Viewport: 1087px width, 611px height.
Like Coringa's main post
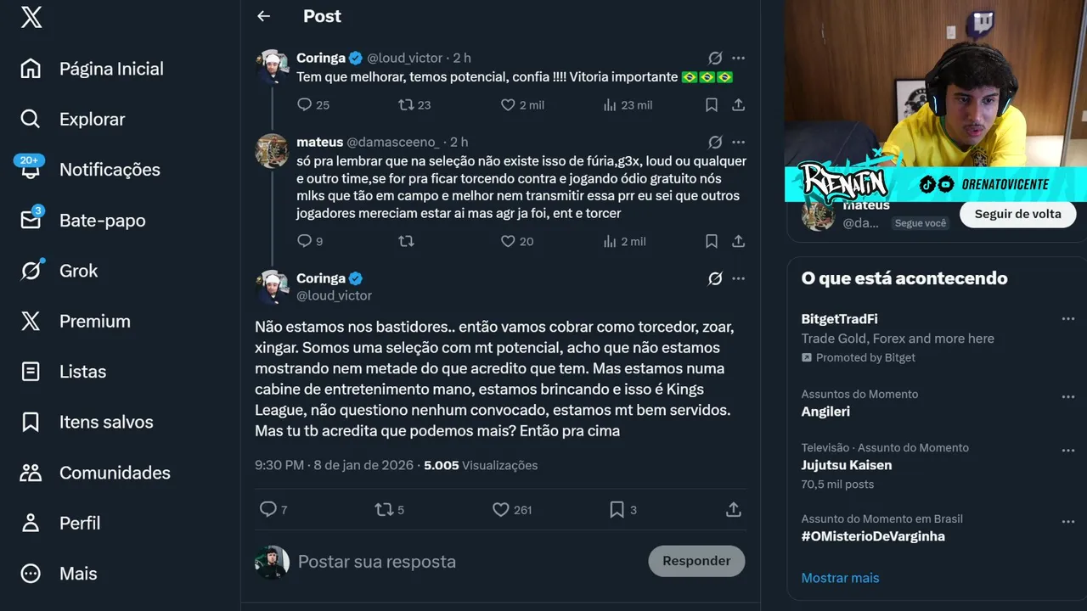[501, 509]
